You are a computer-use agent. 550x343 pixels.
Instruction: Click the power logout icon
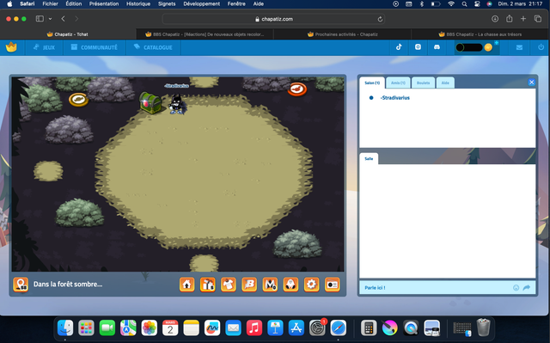(541, 47)
